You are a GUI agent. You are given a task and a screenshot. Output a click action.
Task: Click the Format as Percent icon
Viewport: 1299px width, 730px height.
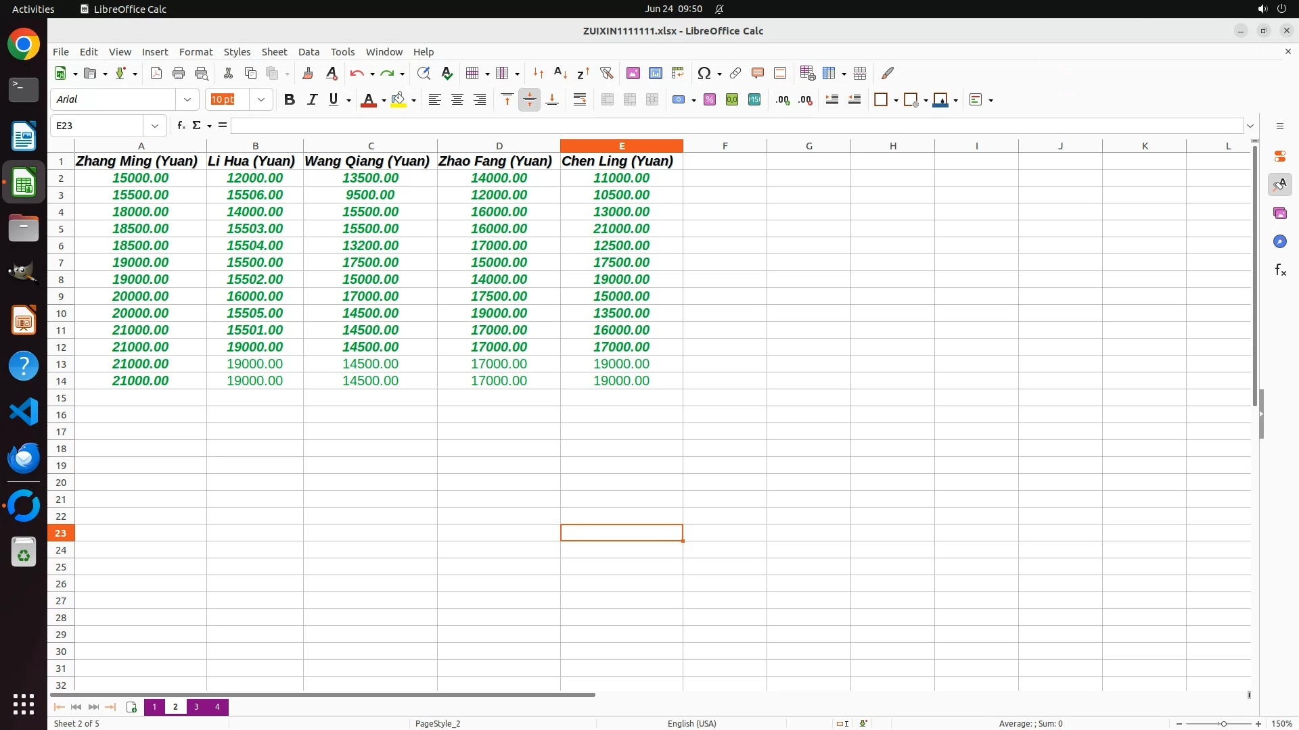(x=709, y=99)
